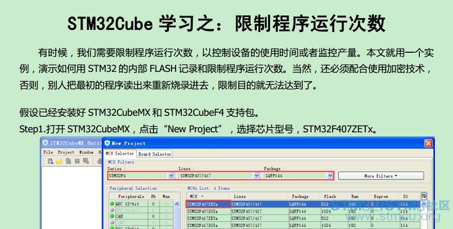Click Flash value 512 in selected STM32F407ZETx row
The image size is (453, 229).
tap(325, 204)
